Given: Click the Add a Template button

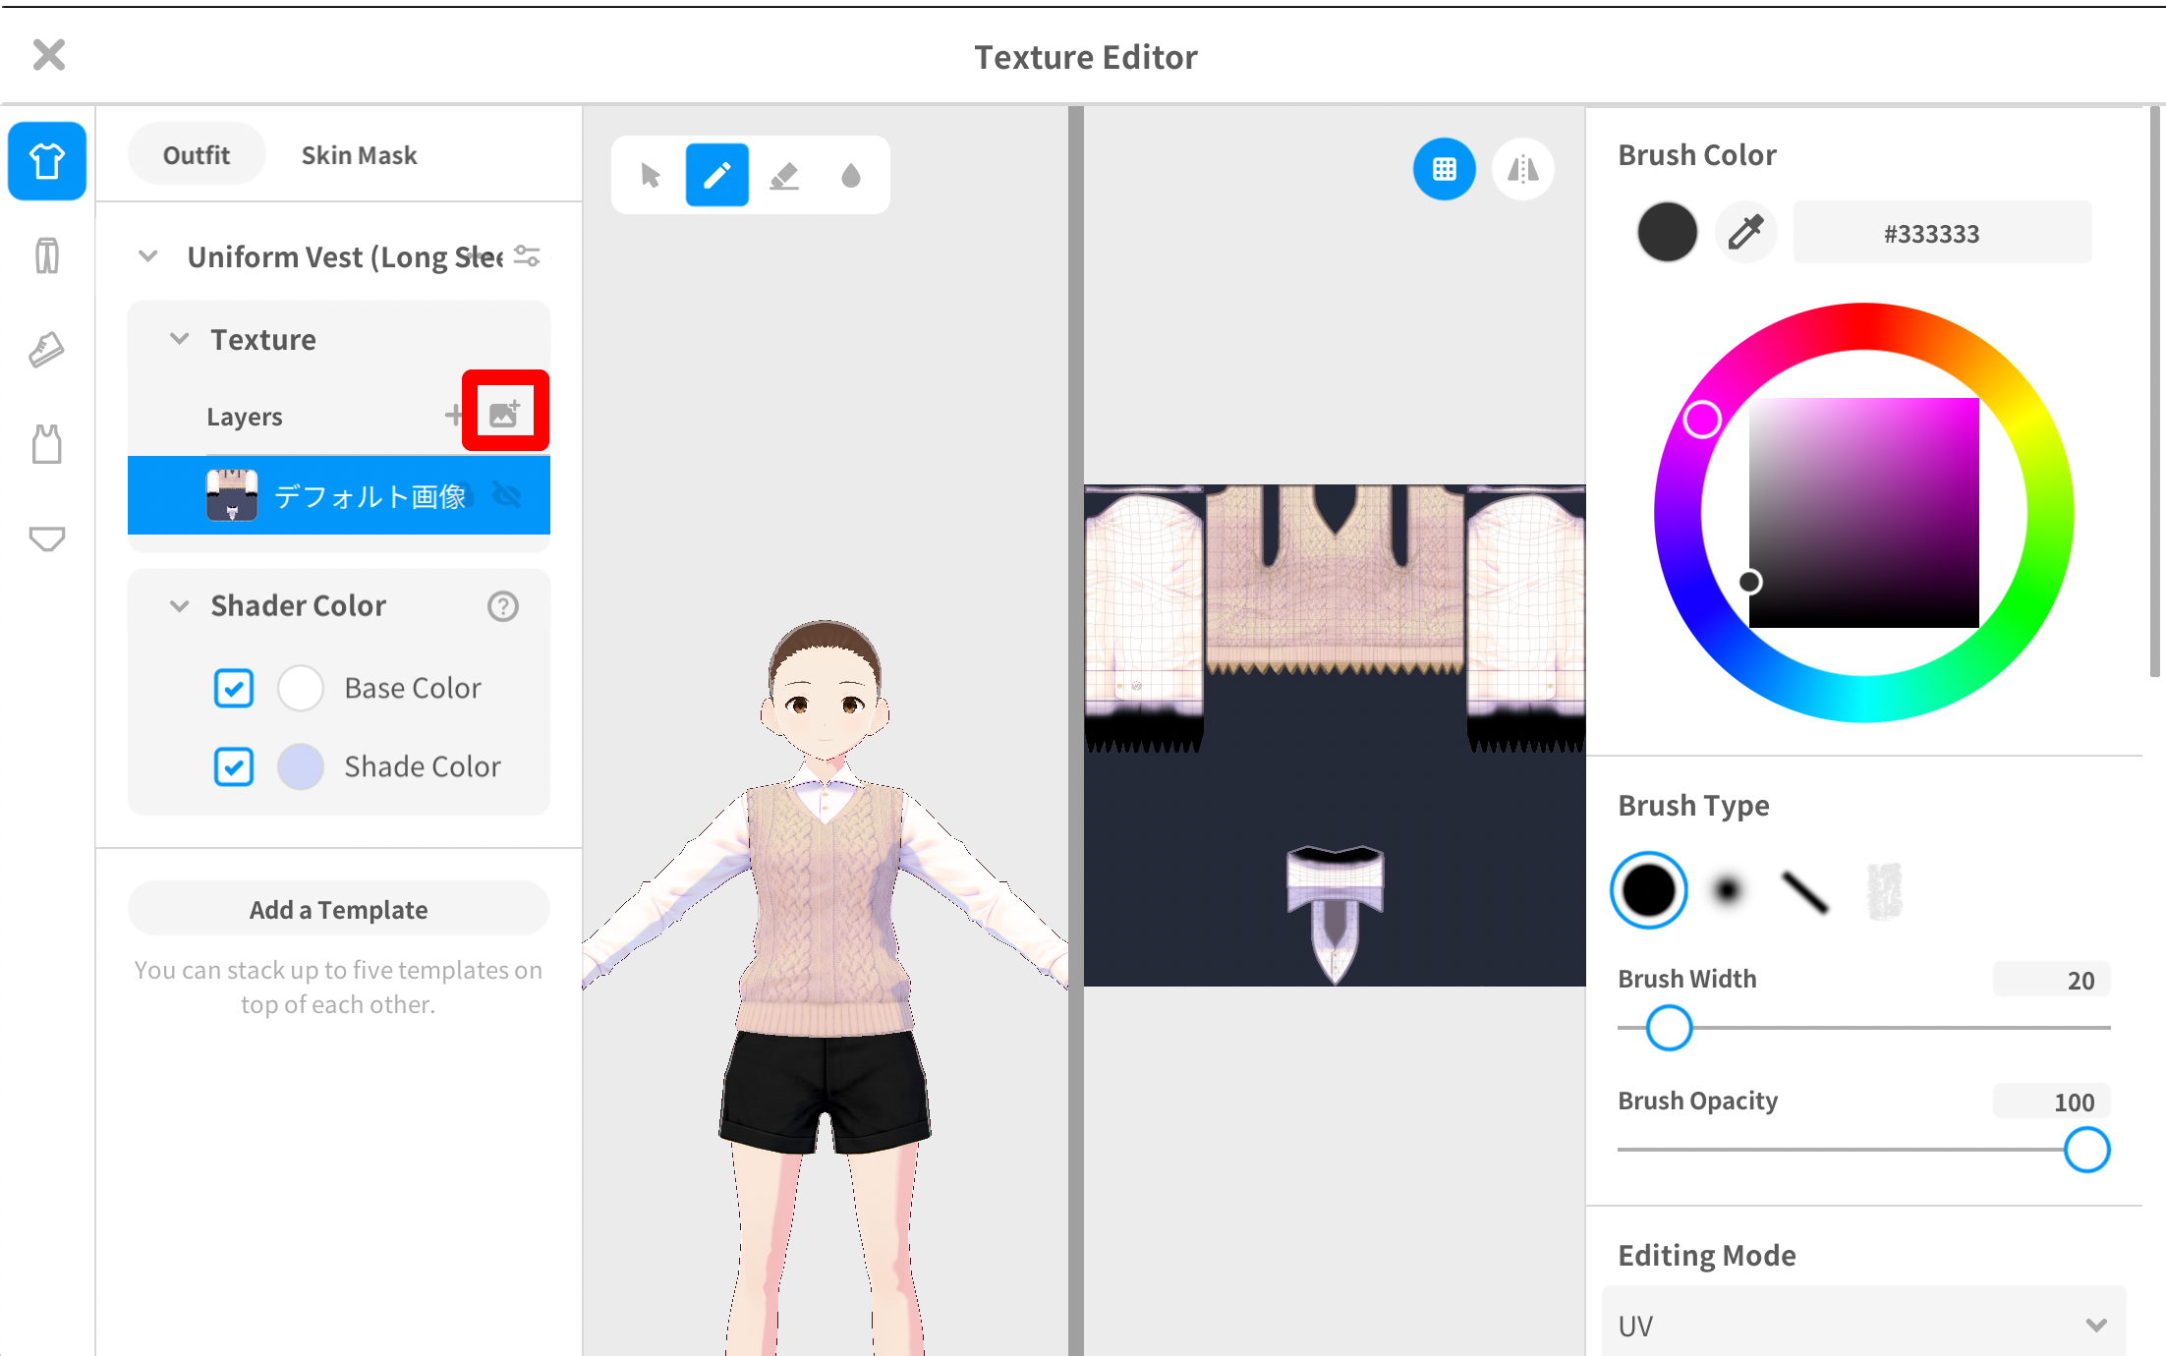Looking at the screenshot, I should click(339, 909).
